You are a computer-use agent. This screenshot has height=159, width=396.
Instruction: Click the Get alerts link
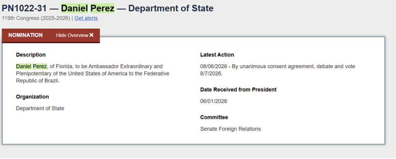86,18
